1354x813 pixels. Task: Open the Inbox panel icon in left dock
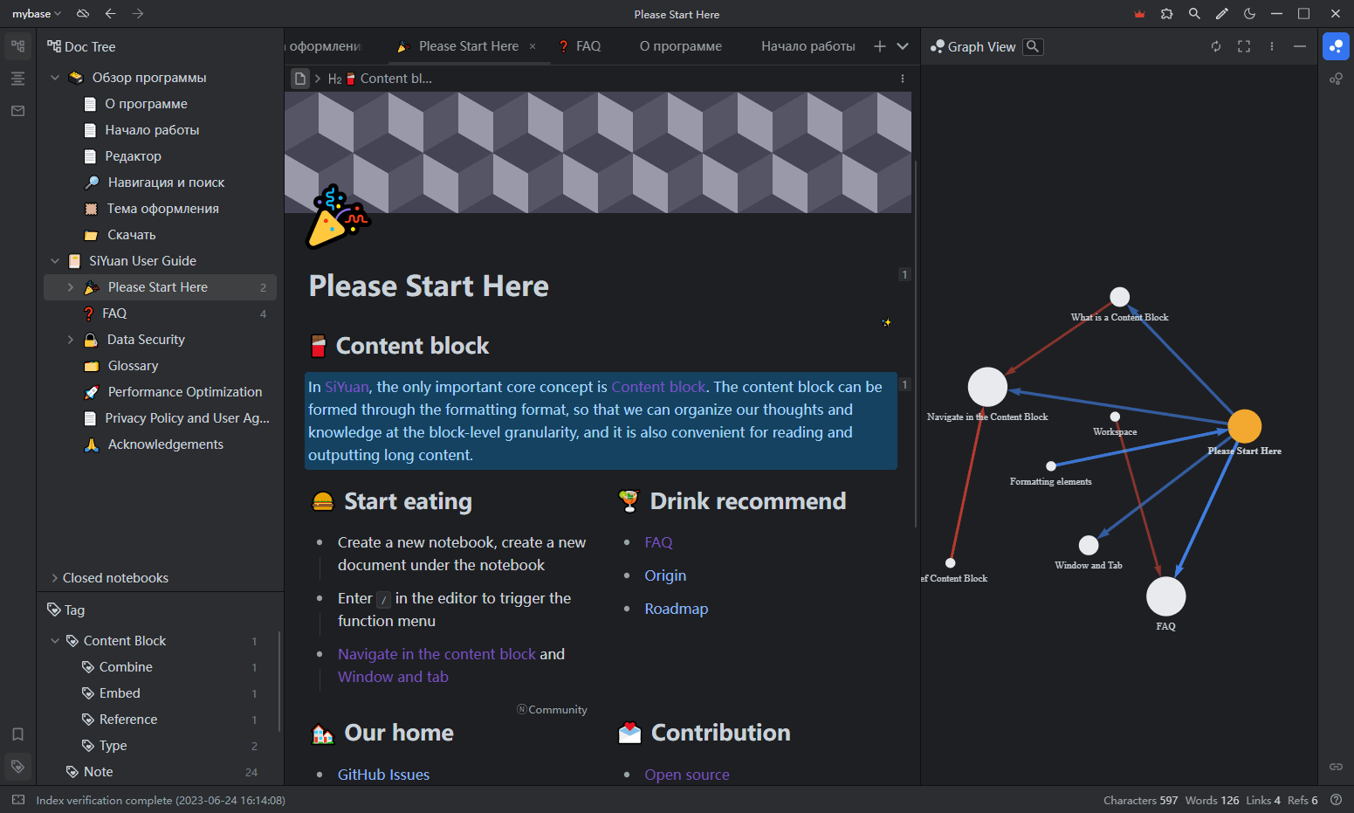pos(17,111)
